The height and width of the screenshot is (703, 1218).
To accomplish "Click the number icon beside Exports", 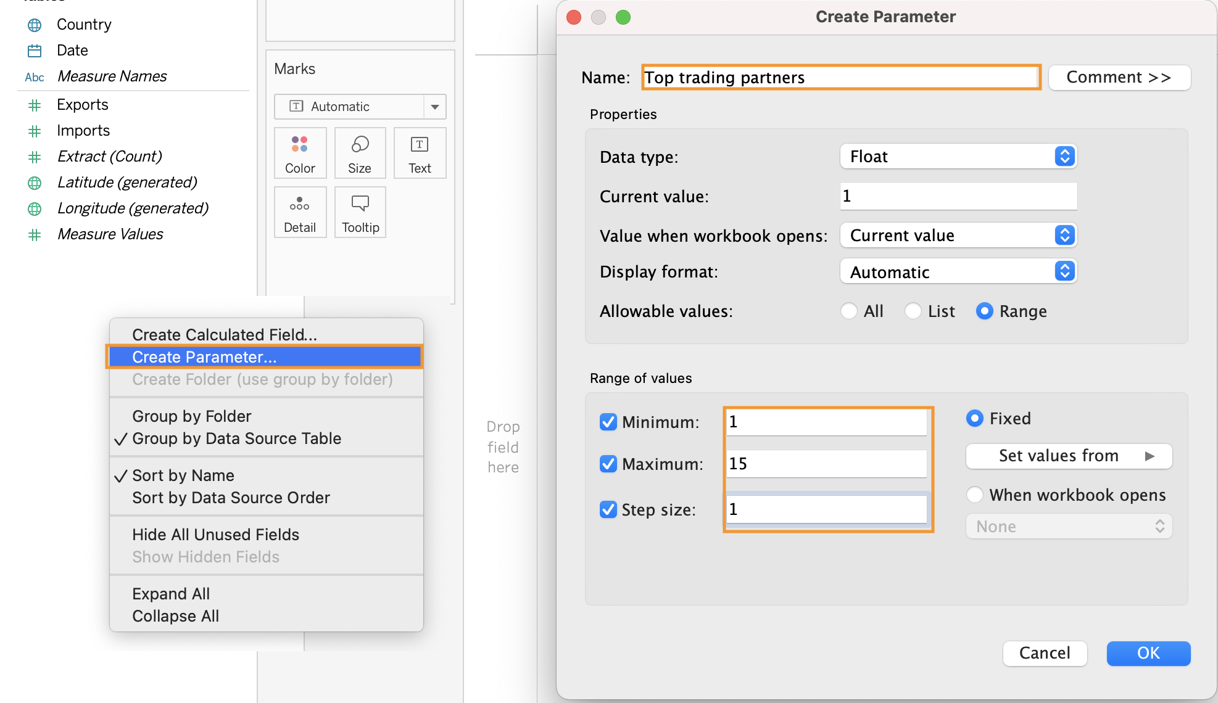I will click(35, 105).
